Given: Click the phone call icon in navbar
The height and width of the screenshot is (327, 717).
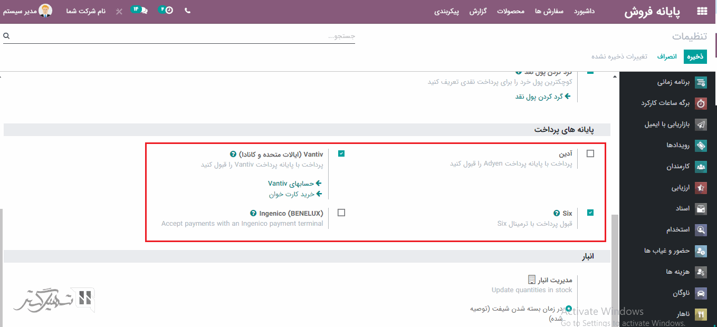Looking at the screenshot, I should pos(187,11).
